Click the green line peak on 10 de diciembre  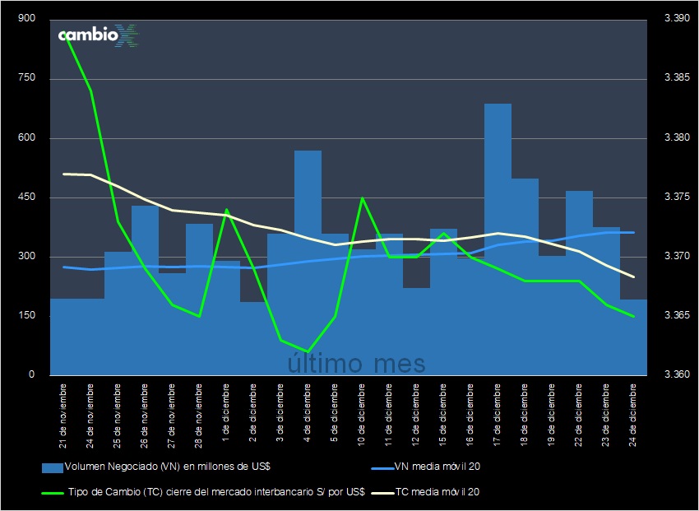coord(361,198)
